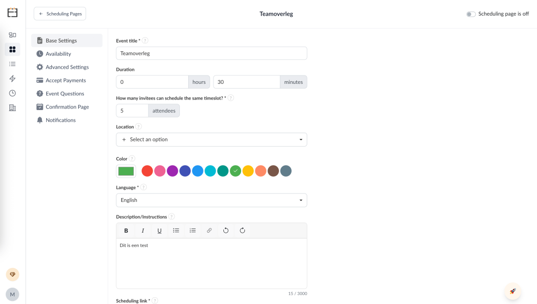Screen dimensions: 537x304
Task: Click the Bold formatting icon
Action: pyautogui.click(x=126, y=231)
